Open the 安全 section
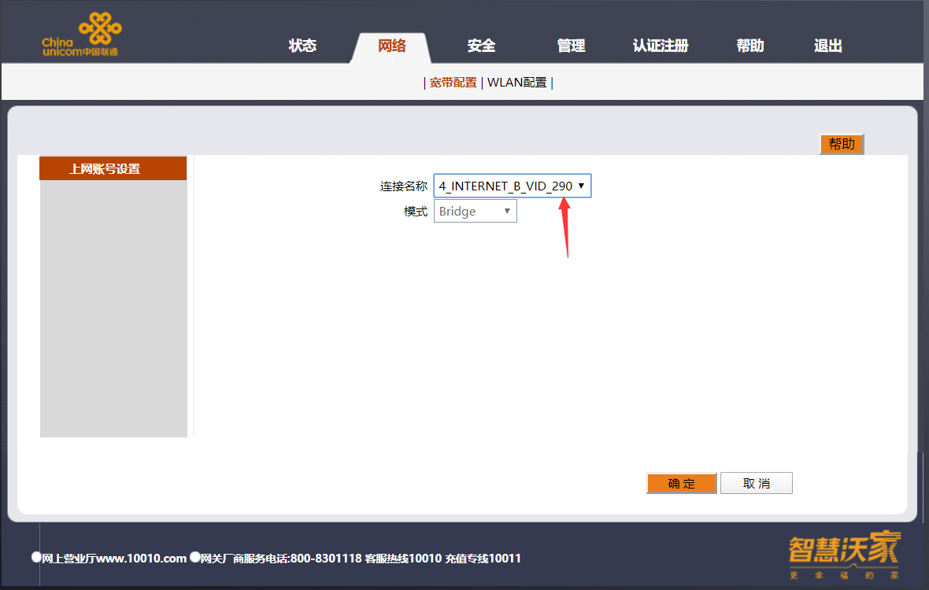The image size is (929, 590). pyautogui.click(x=481, y=46)
